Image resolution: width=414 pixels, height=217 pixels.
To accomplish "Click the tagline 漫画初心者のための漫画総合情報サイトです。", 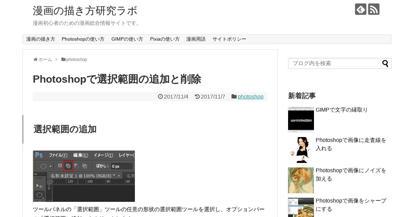I will point(87,23).
